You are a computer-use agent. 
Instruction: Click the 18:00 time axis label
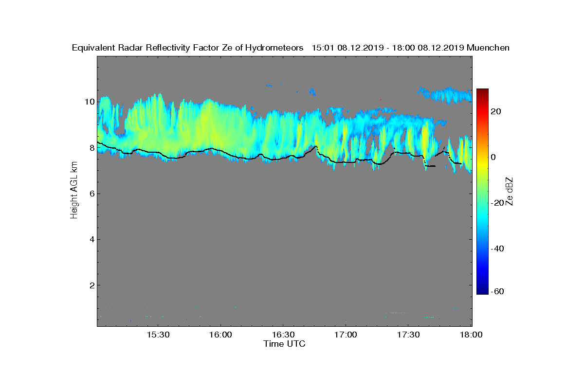tap(471, 335)
